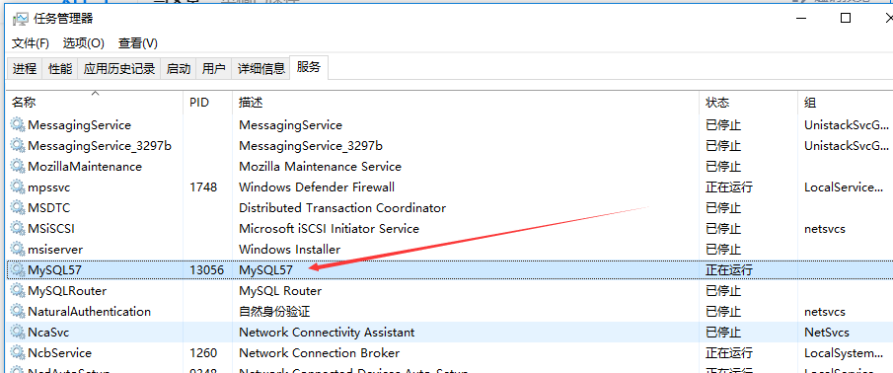Click PID 13056 cell
This screenshot has width=893, height=373.
tap(207, 270)
